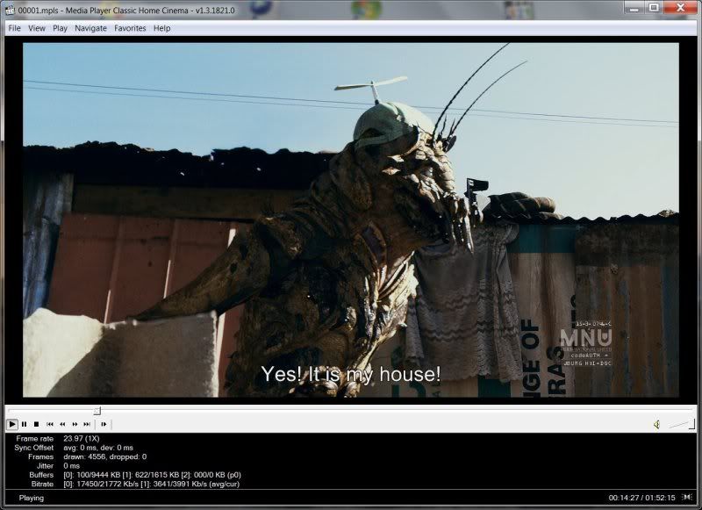
Task: Click the 'Bitrate' statistics label
Action: 42,484
